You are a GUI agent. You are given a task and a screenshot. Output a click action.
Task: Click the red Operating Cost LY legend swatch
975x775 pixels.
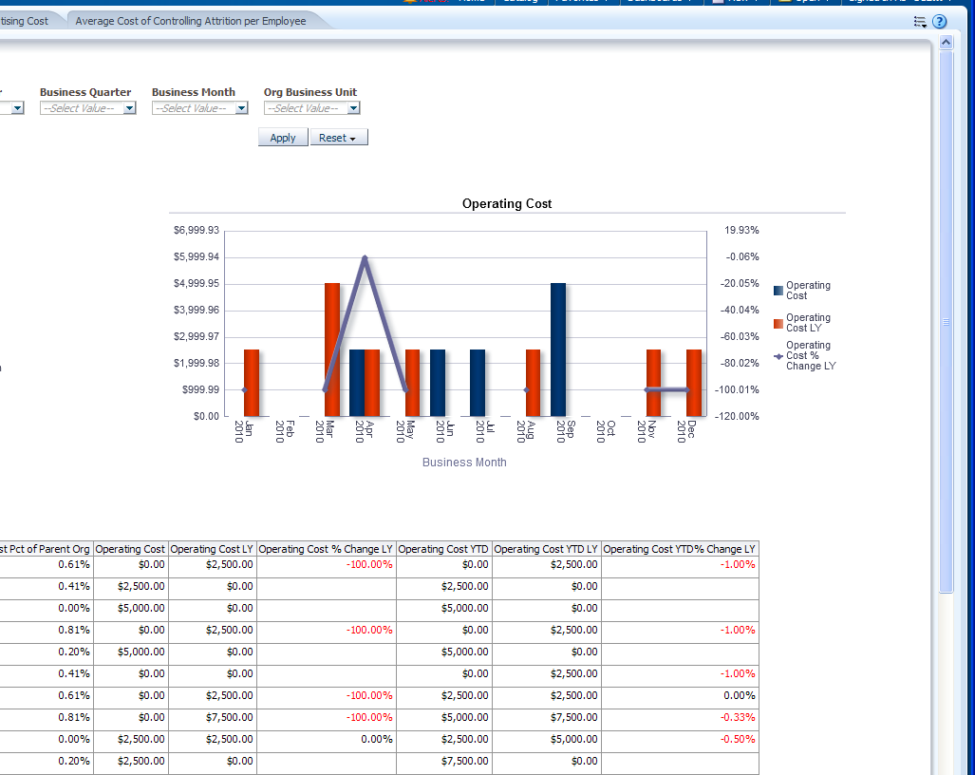pos(778,323)
